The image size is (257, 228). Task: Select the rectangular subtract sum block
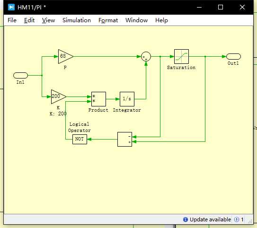tap(125, 139)
